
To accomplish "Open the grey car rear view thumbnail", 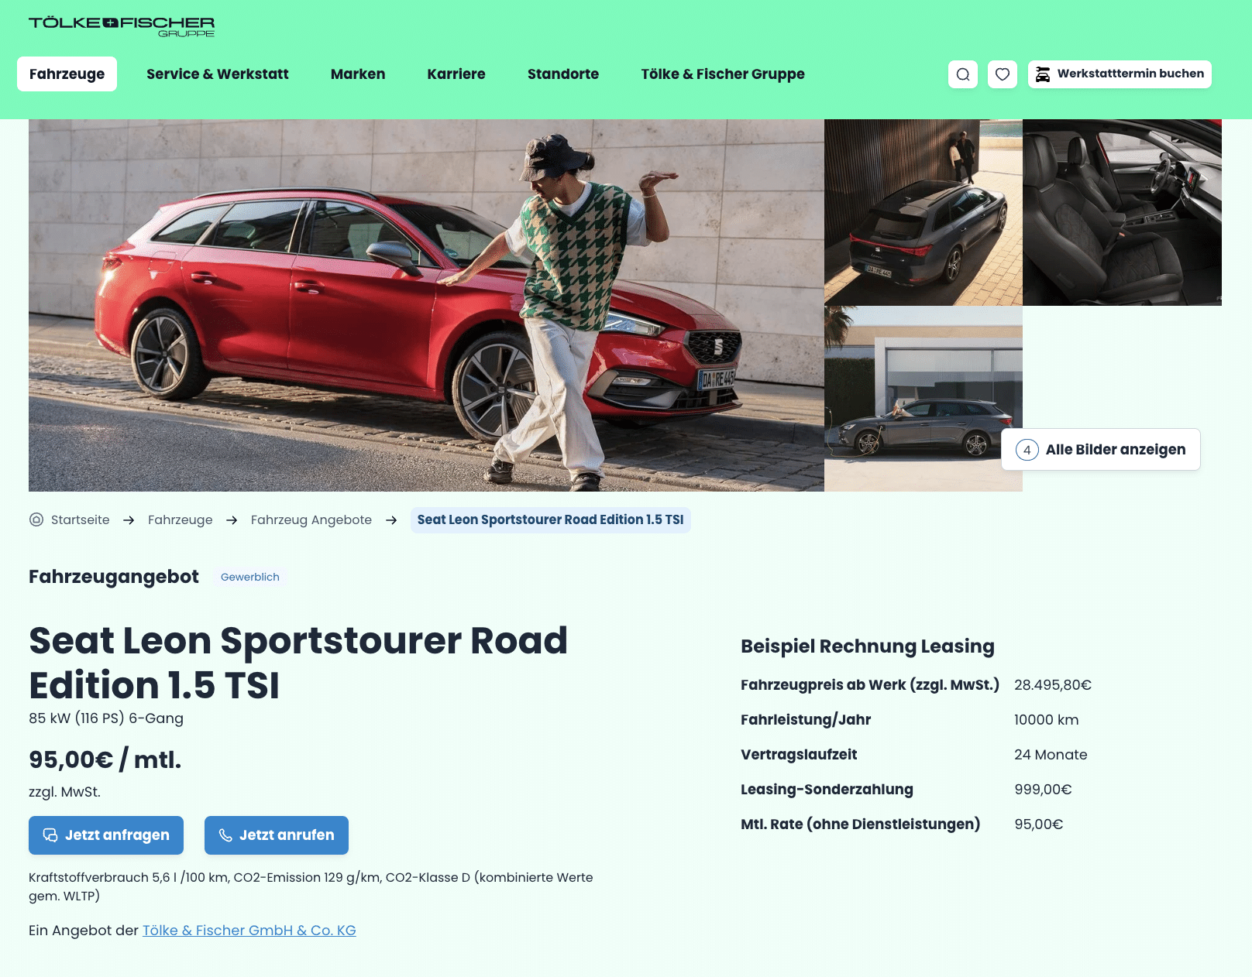I will tap(924, 212).
